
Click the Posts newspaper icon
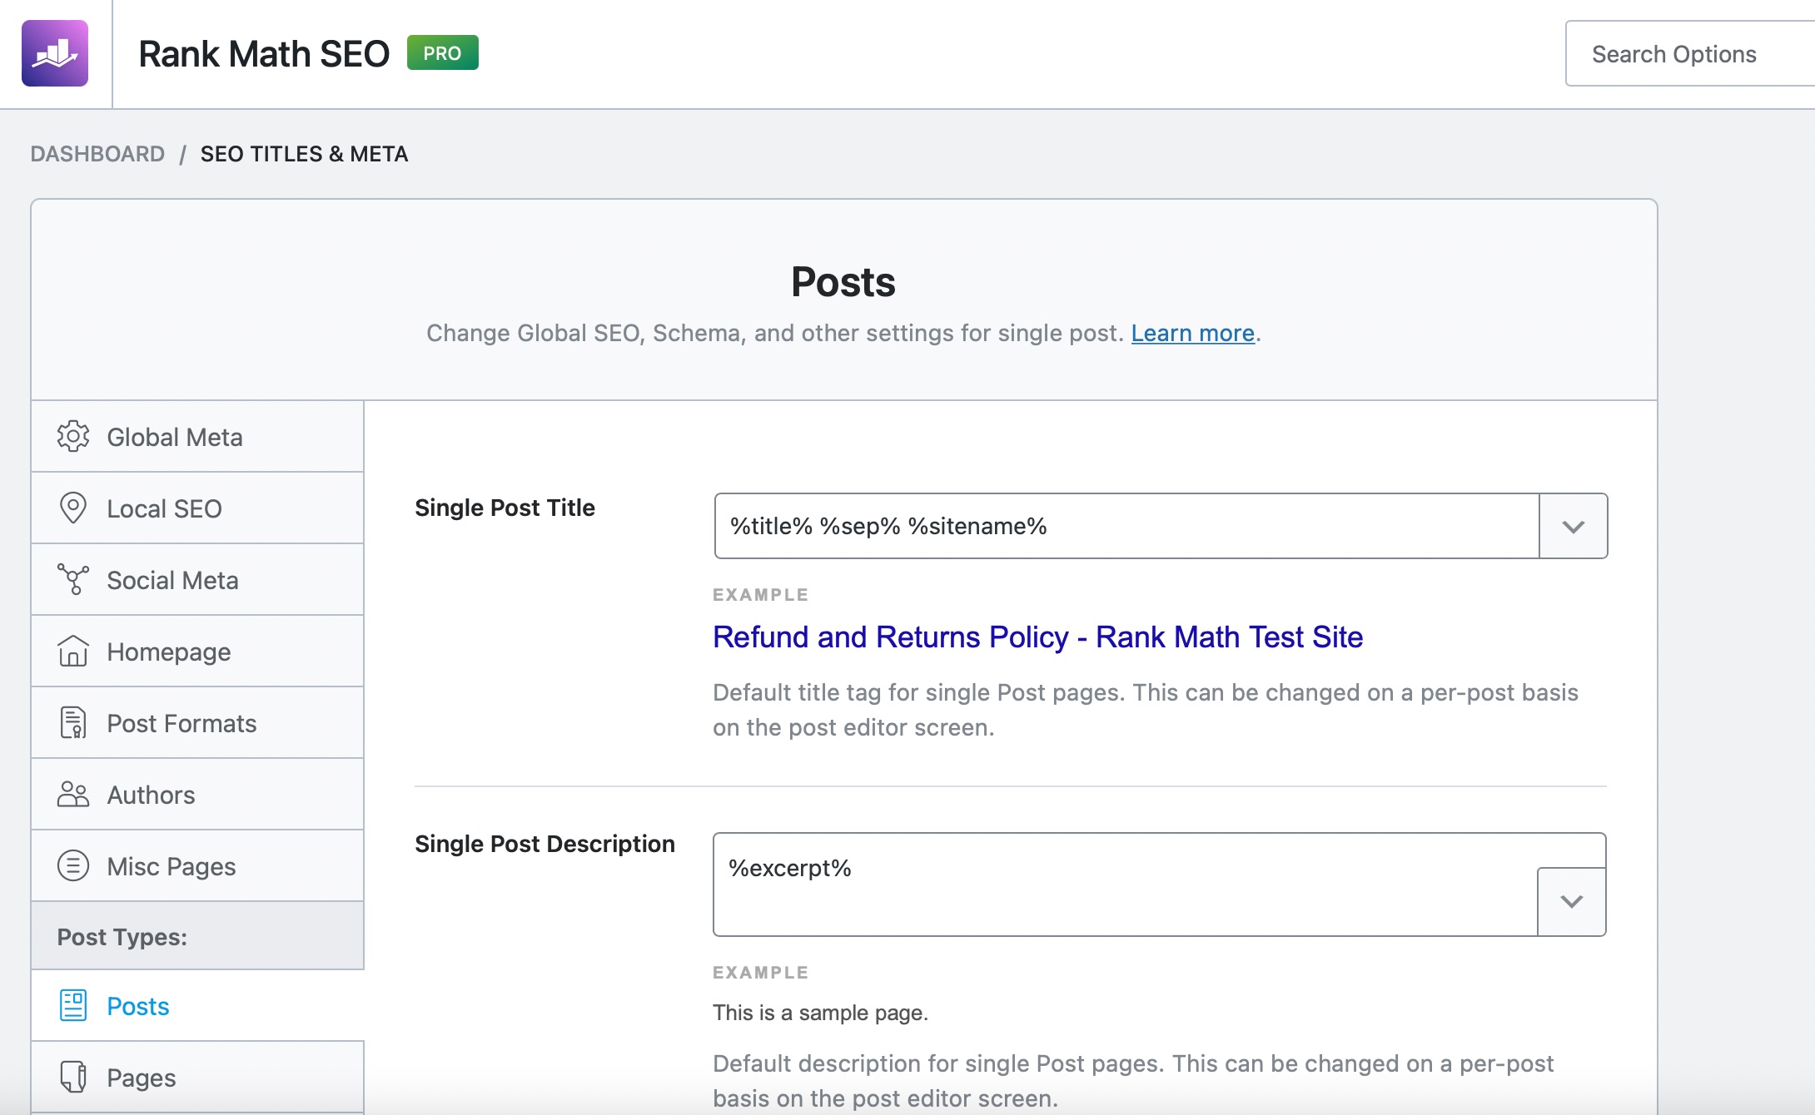point(73,1005)
